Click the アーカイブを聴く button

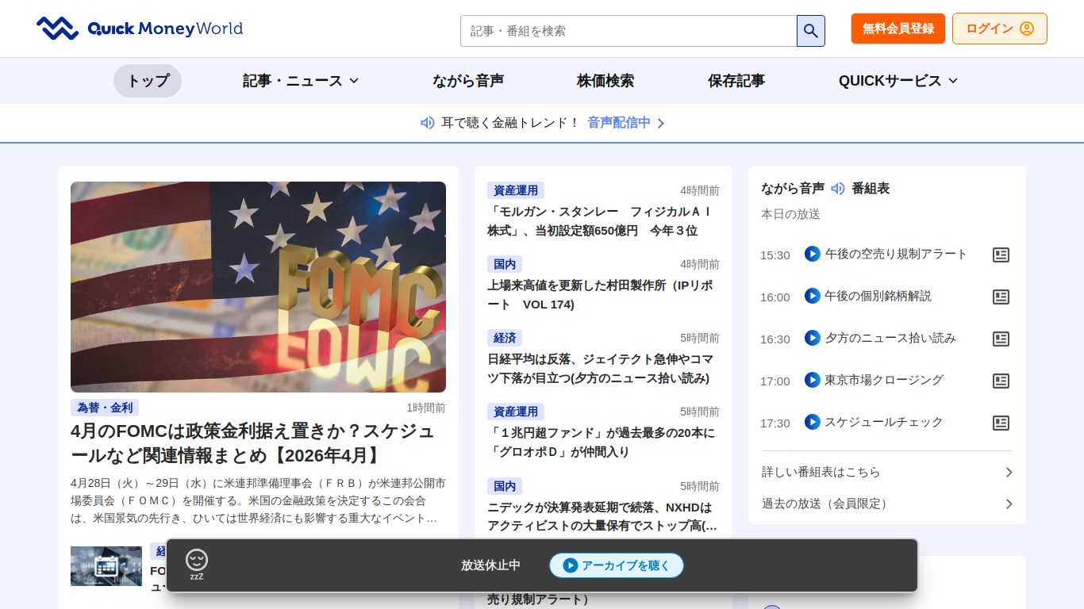617,565
